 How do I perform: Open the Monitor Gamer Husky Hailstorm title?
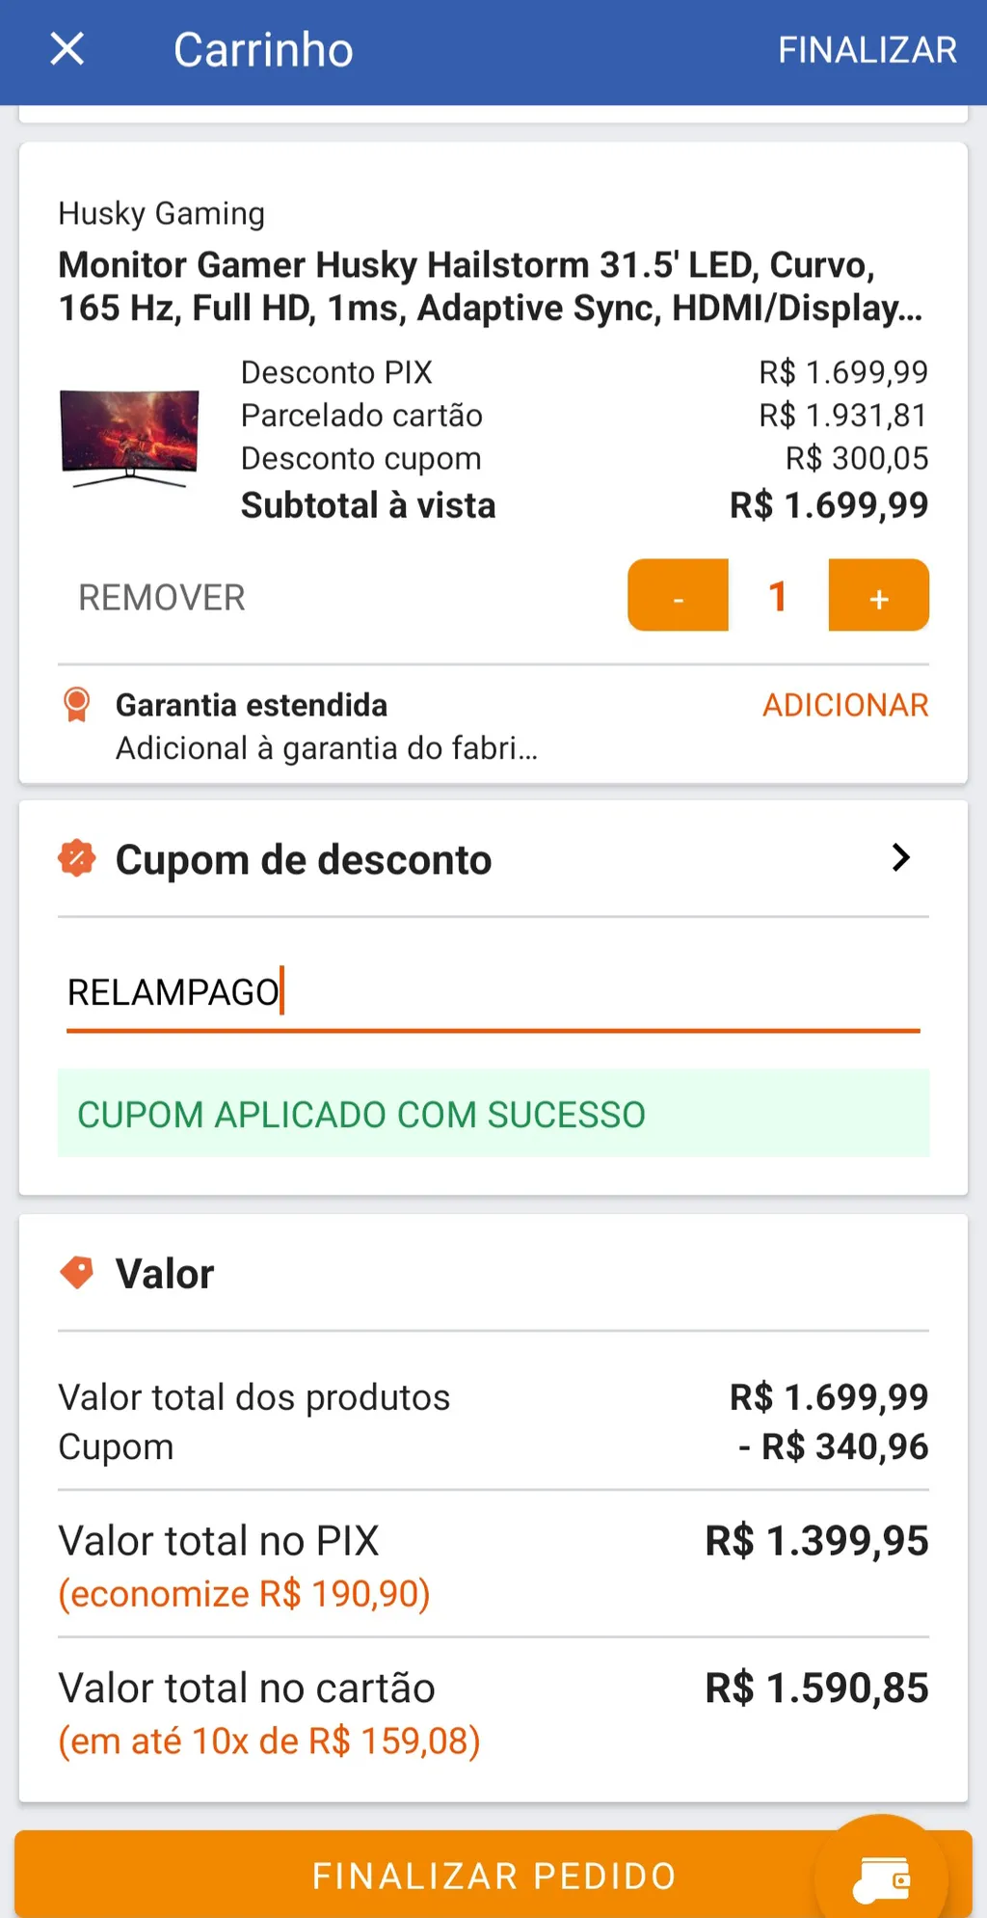coord(491,286)
